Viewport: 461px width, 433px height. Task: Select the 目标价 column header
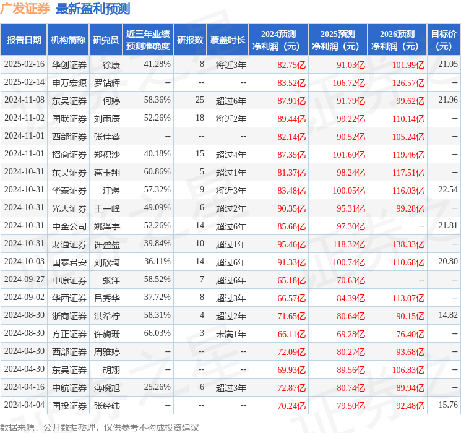(444, 40)
